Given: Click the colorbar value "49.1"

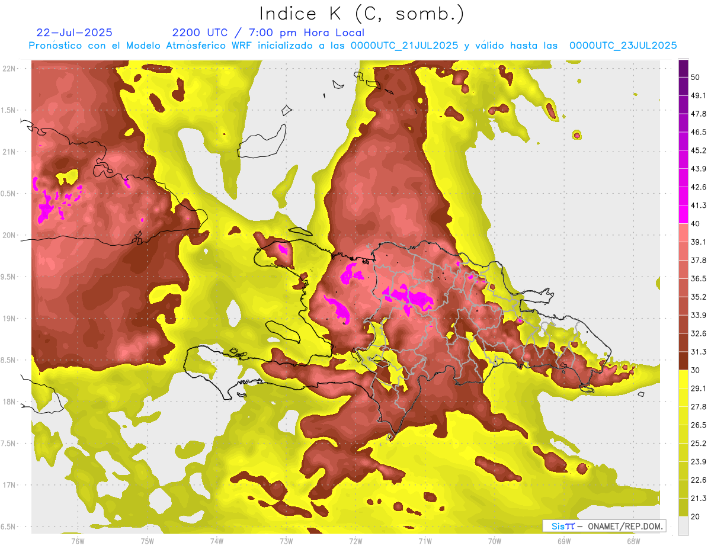Looking at the screenshot, I should pos(699,96).
